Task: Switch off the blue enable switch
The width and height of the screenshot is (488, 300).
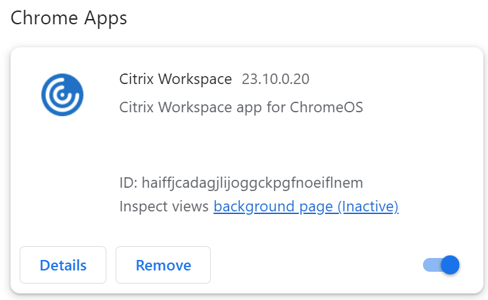Action: [441, 265]
